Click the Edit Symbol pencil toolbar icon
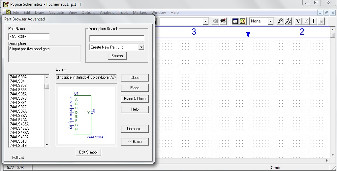This screenshot has height=171, width=337. [223, 21]
